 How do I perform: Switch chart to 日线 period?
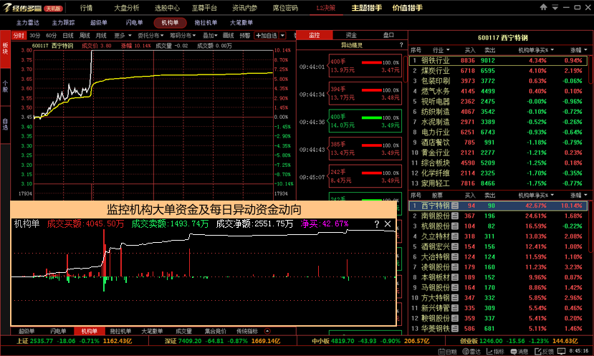pyautogui.click(x=68, y=36)
